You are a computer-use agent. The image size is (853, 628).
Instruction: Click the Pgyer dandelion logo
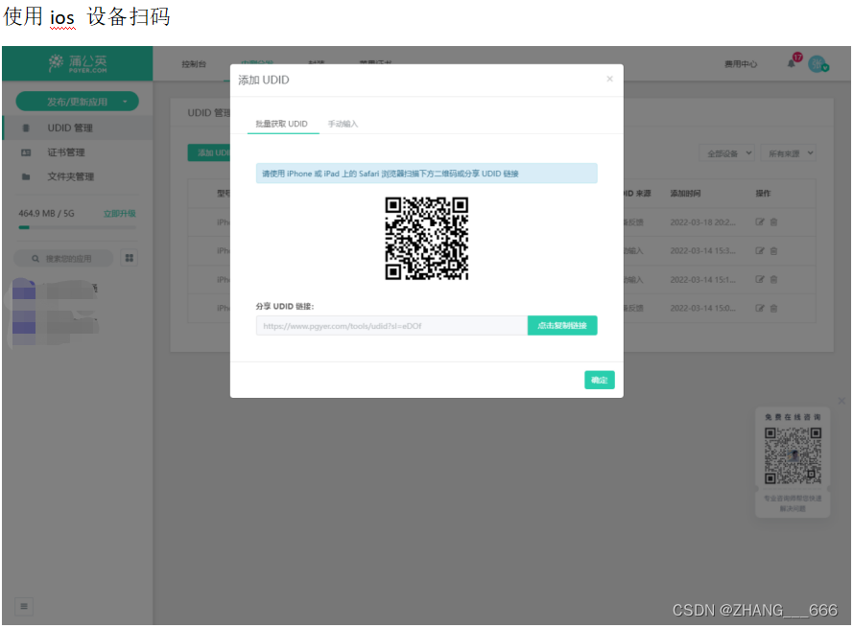coord(78,63)
